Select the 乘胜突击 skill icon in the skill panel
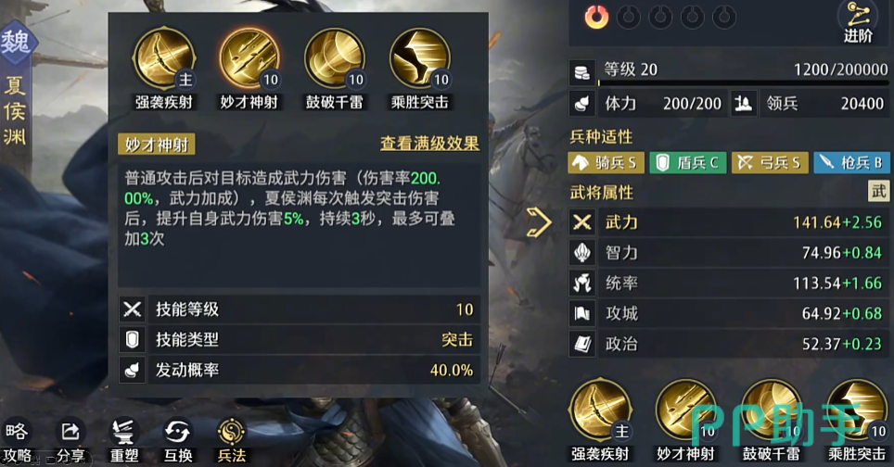This screenshot has width=894, height=467. [420, 58]
